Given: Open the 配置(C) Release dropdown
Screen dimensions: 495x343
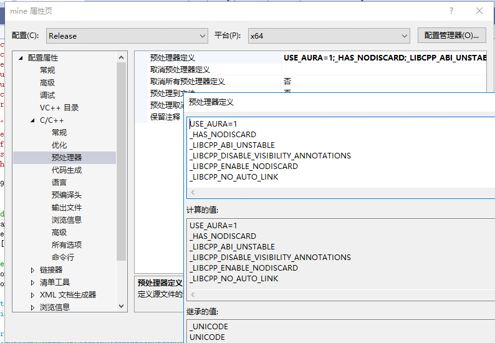Looking at the screenshot, I should pyautogui.click(x=127, y=36).
